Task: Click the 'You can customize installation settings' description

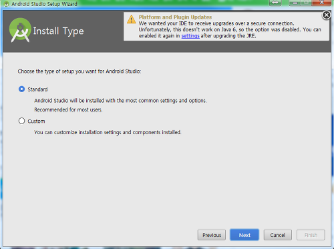Action: [x=108, y=132]
